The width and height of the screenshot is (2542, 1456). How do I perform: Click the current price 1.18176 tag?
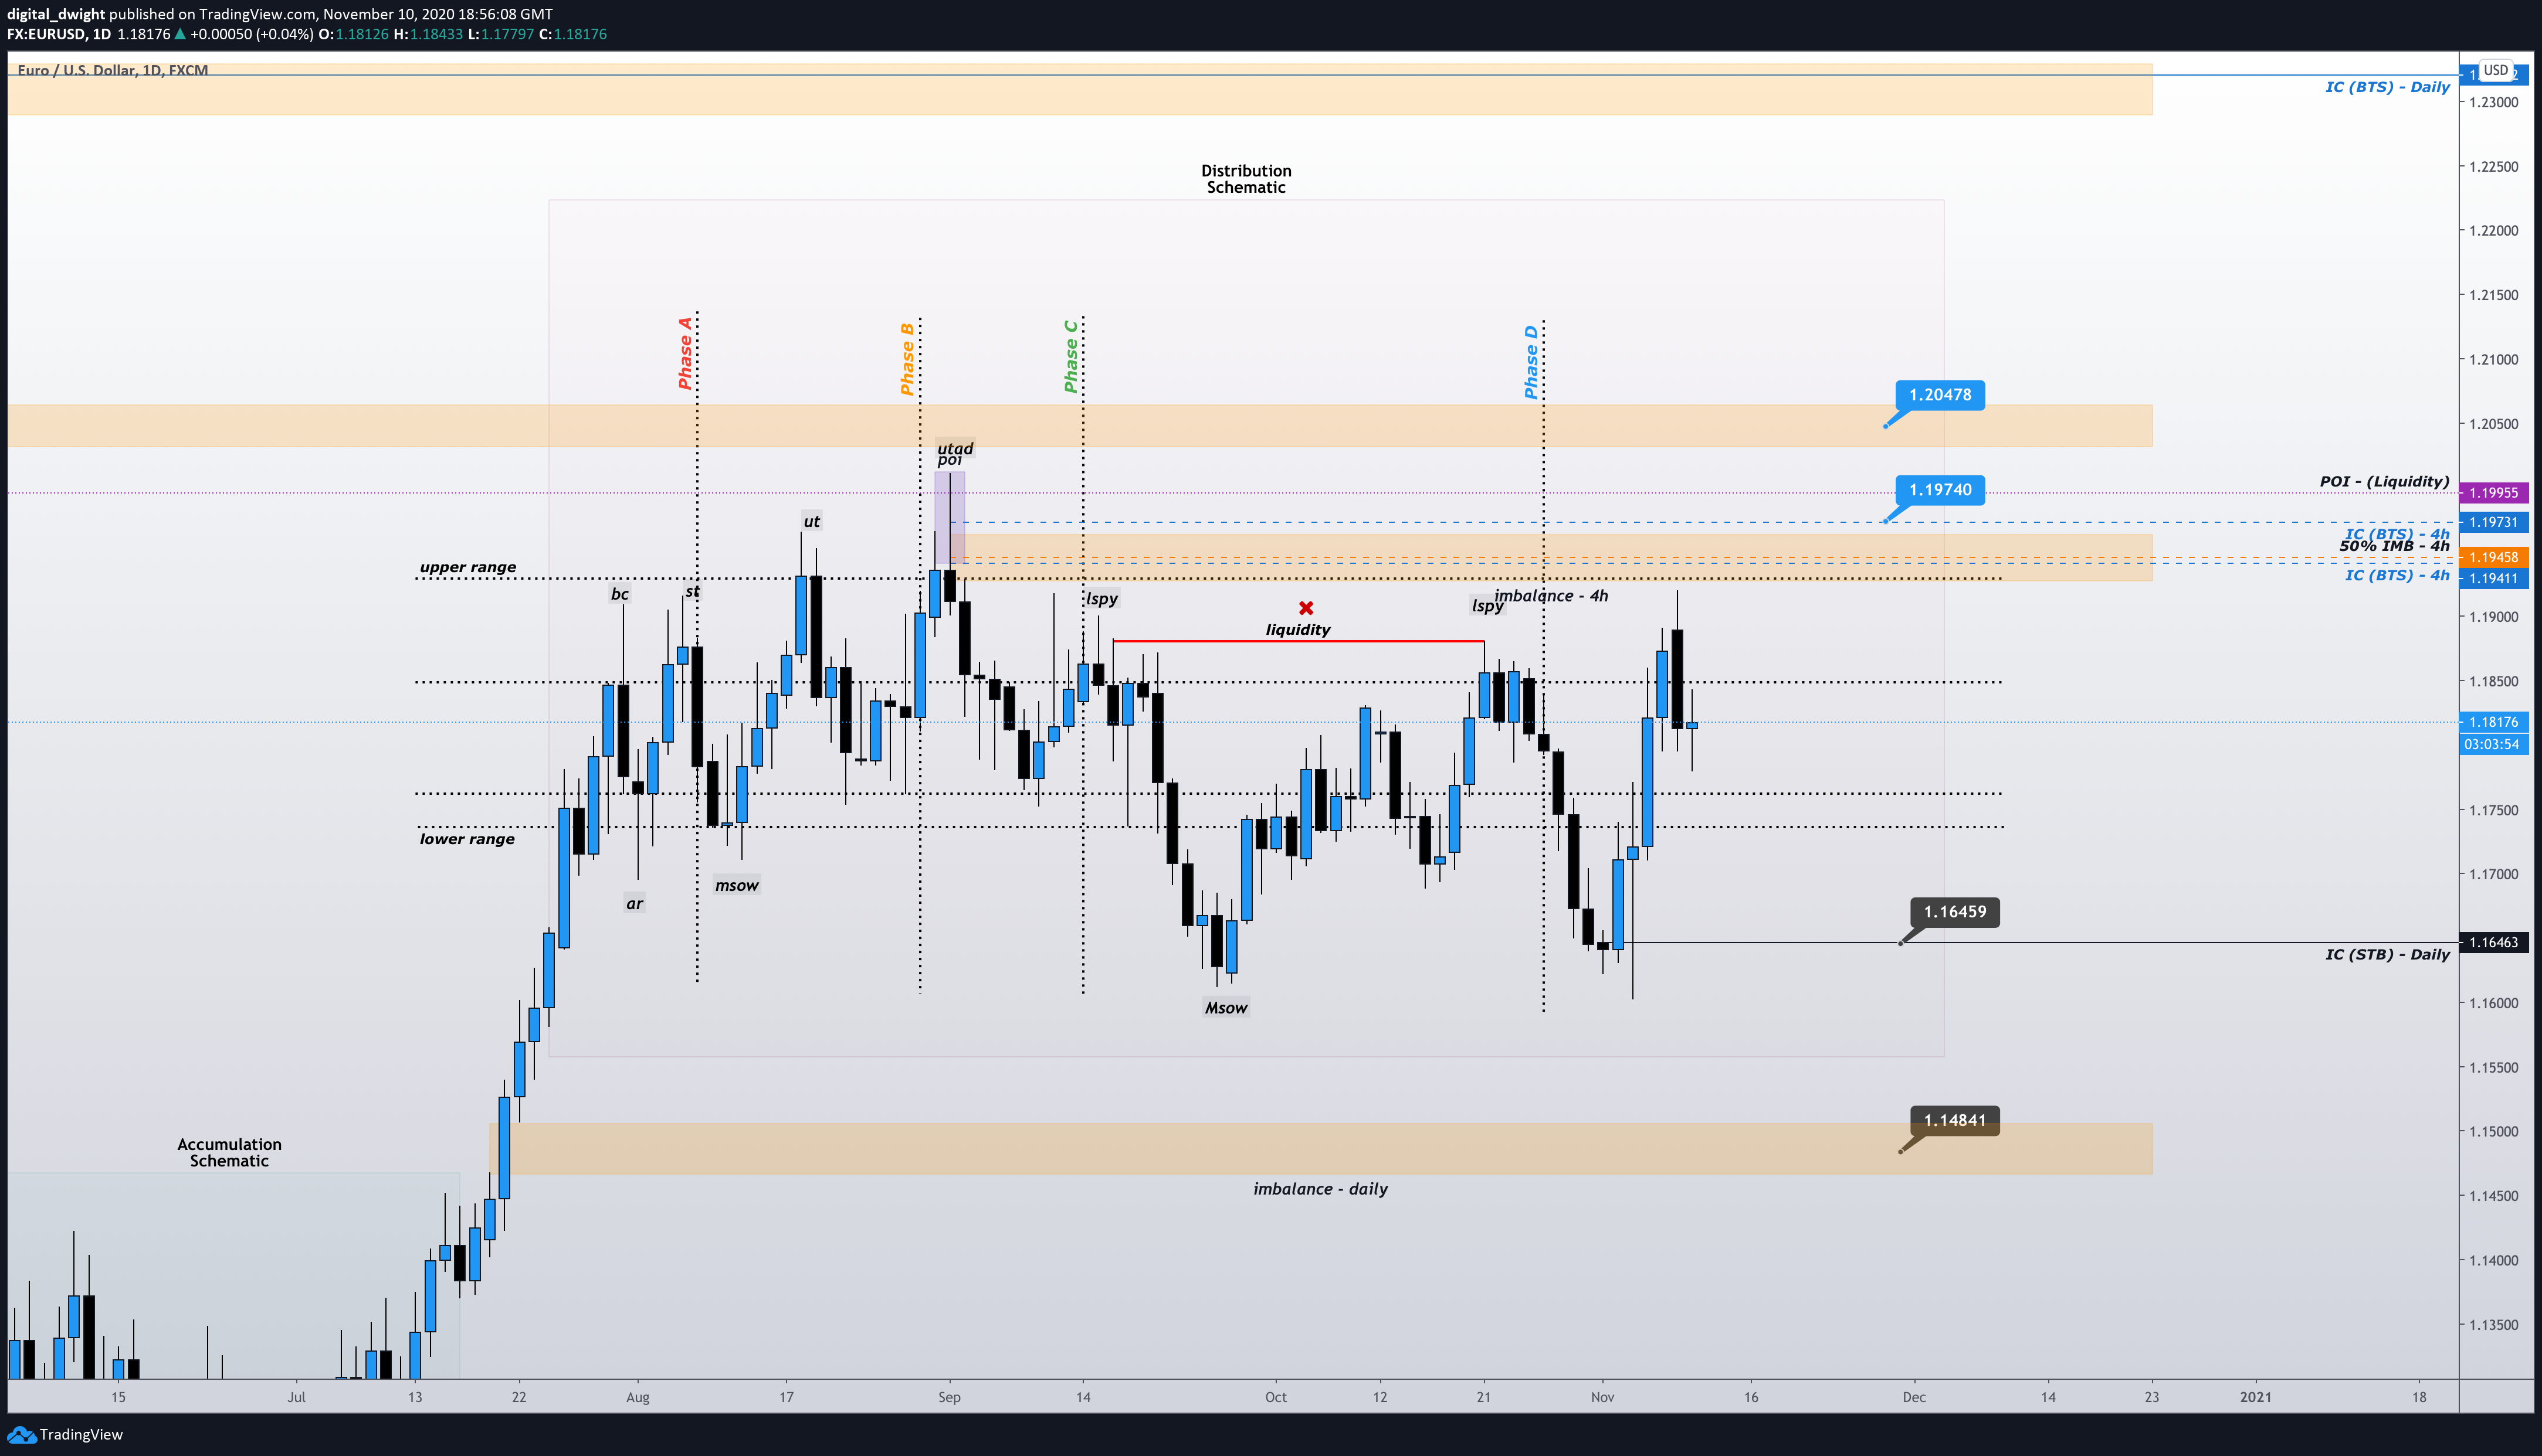pyautogui.click(x=2493, y=722)
